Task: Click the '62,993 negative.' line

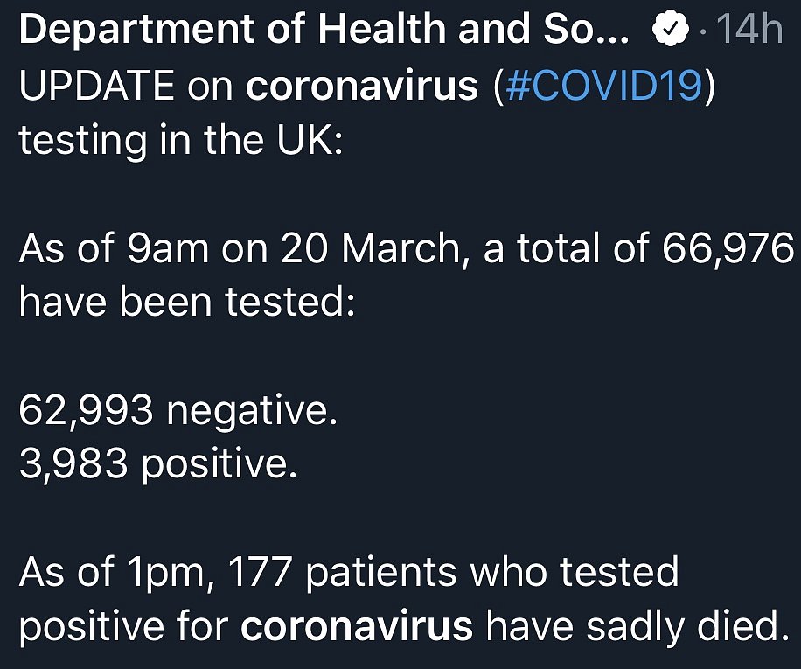Action: tap(178, 411)
